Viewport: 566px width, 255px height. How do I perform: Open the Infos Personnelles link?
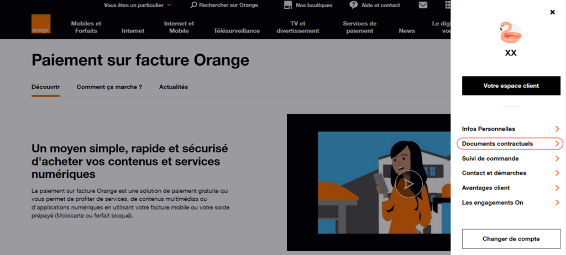click(x=489, y=129)
